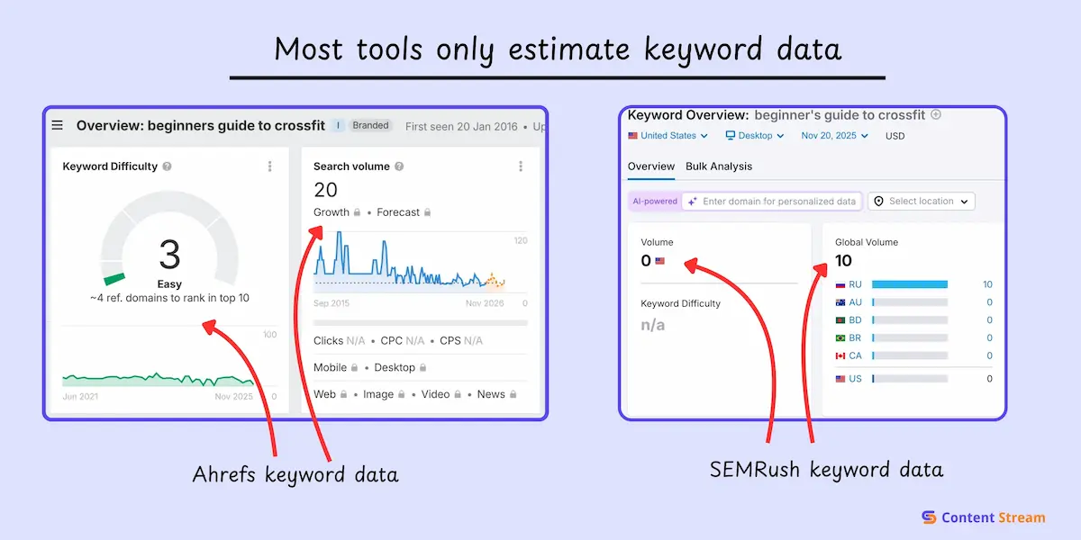Click the Keyword Difficulty help icon

point(168,166)
